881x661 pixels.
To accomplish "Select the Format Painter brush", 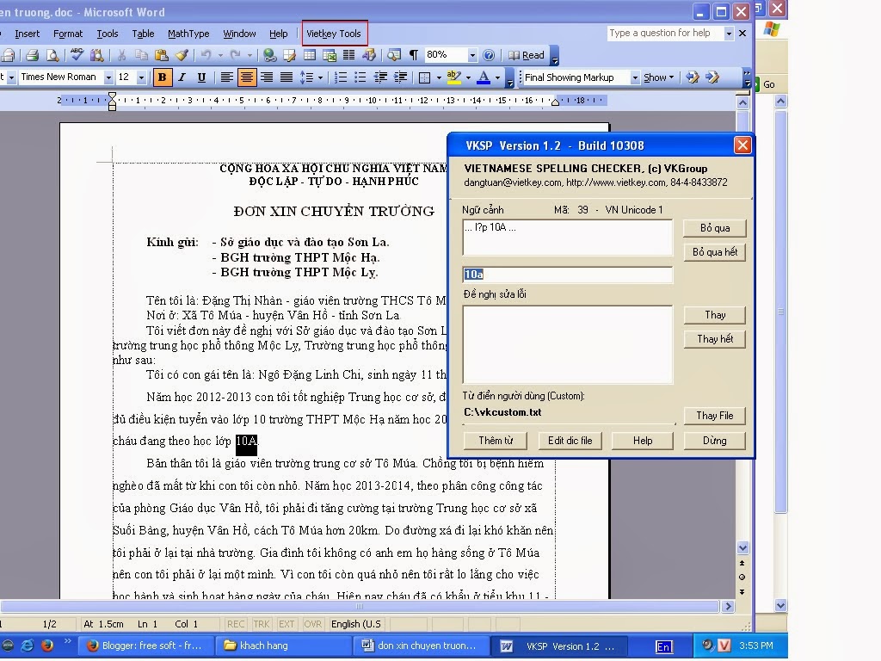I will [182, 55].
